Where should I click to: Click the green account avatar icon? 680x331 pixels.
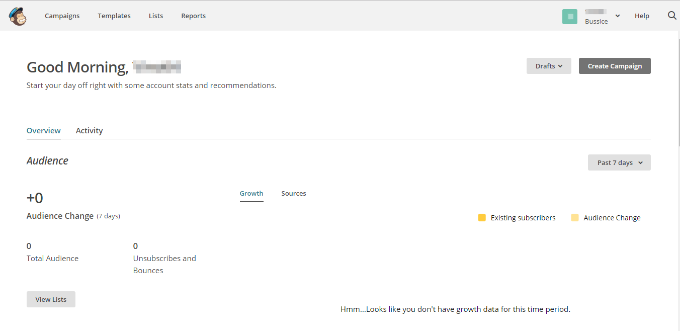point(570,16)
